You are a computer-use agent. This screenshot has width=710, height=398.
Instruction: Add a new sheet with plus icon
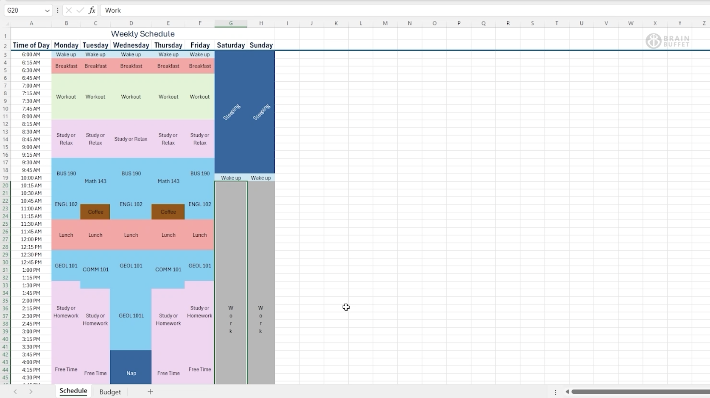(x=150, y=392)
